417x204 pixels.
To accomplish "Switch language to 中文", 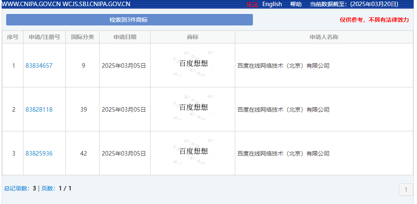I will pyautogui.click(x=252, y=4).
